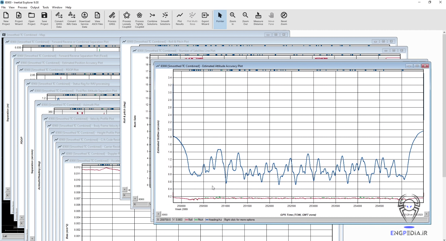446x241 pixels.
Task: Click the left scroll arrow in Number of Satellites plot
Action: point(135,199)
